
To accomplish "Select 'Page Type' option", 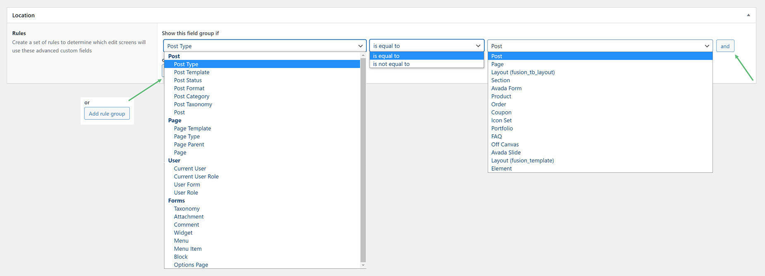I will pos(262,136).
